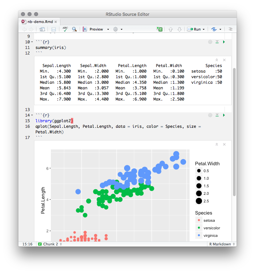The height and width of the screenshot is (273, 255).
Task: Open document options gear icon in toolbar
Action: pos(116,29)
